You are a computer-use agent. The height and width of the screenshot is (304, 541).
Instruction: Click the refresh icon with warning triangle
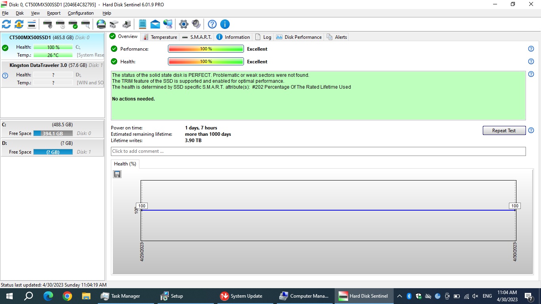(19, 24)
